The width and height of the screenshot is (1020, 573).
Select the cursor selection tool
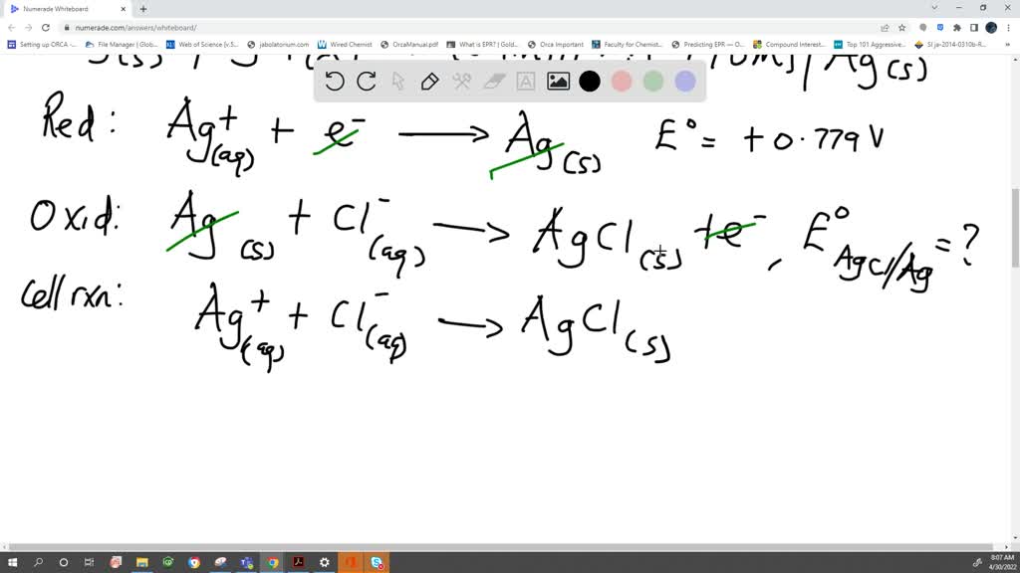click(397, 82)
